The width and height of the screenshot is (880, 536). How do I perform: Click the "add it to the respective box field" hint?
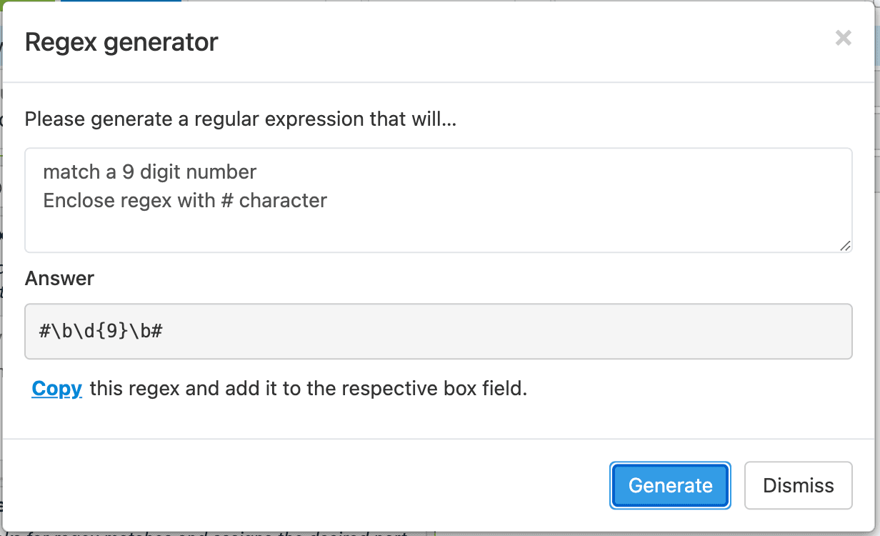tap(308, 389)
